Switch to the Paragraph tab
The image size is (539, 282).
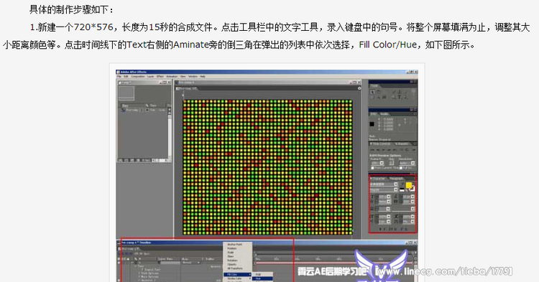(x=397, y=179)
